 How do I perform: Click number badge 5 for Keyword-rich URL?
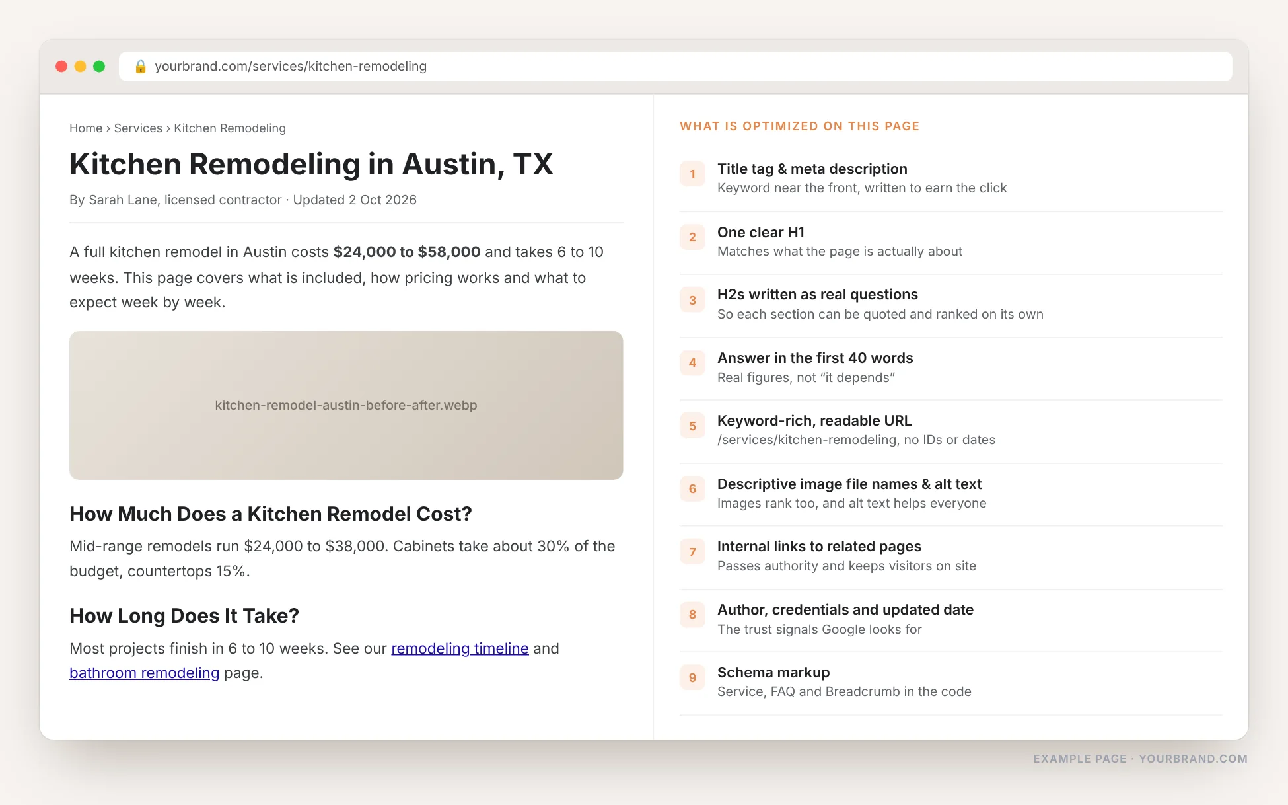(x=692, y=426)
